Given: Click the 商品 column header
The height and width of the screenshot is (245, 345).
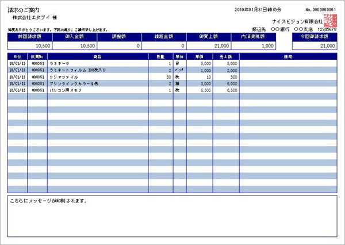Looking at the screenshot, I should [x=98, y=57].
